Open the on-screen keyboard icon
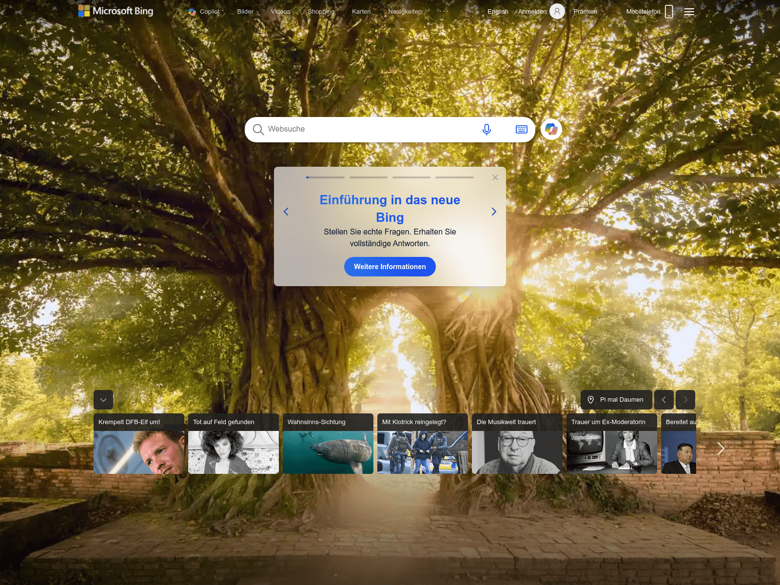 tap(522, 129)
